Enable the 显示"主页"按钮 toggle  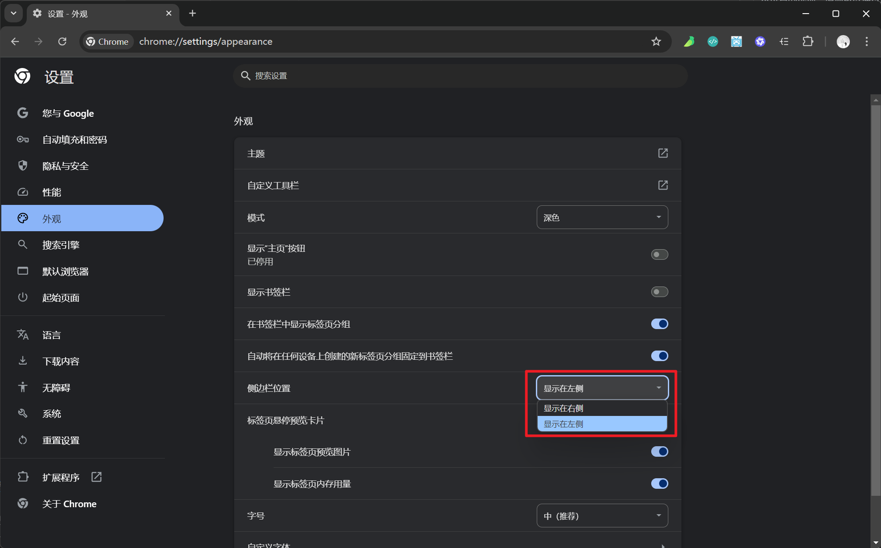[659, 254]
